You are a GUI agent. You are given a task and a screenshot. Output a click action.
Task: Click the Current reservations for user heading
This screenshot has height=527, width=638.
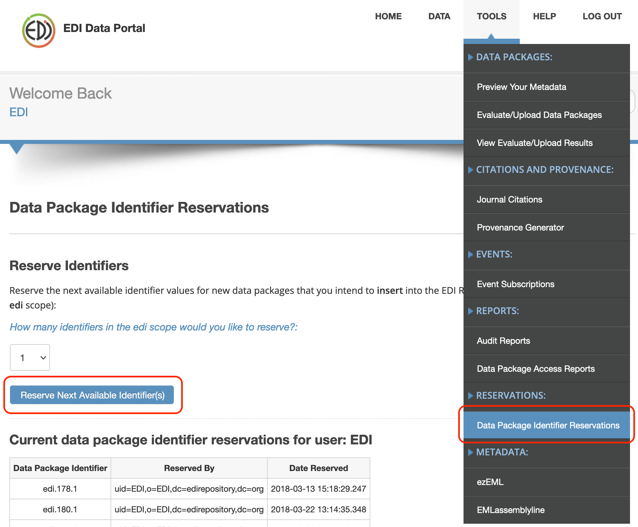(191, 440)
